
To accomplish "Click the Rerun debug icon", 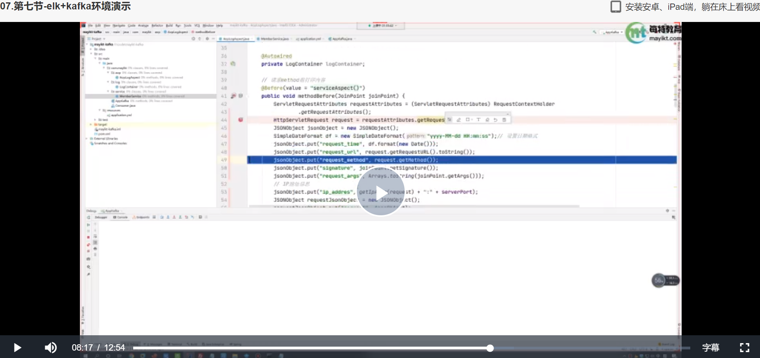I will point(89,217).
